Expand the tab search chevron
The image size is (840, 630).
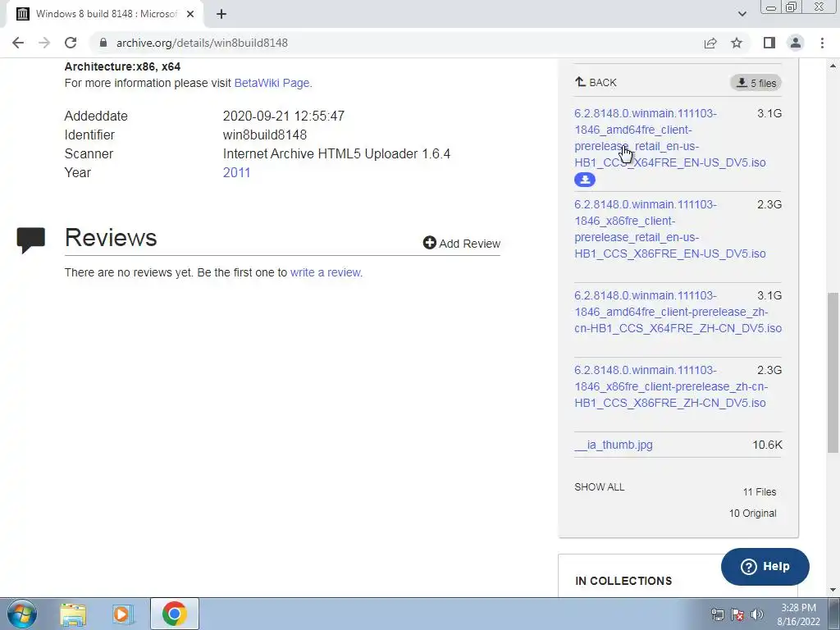point(742,14)
